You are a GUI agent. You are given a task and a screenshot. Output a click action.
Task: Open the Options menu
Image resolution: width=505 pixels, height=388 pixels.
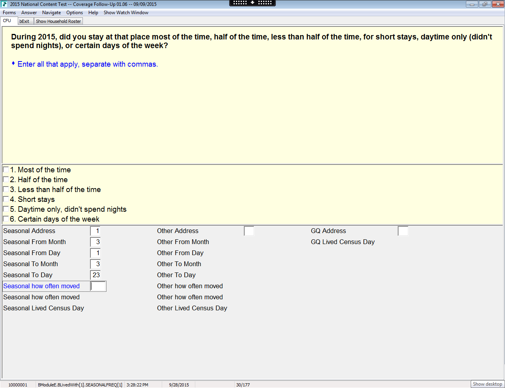[x=75, y=13]
